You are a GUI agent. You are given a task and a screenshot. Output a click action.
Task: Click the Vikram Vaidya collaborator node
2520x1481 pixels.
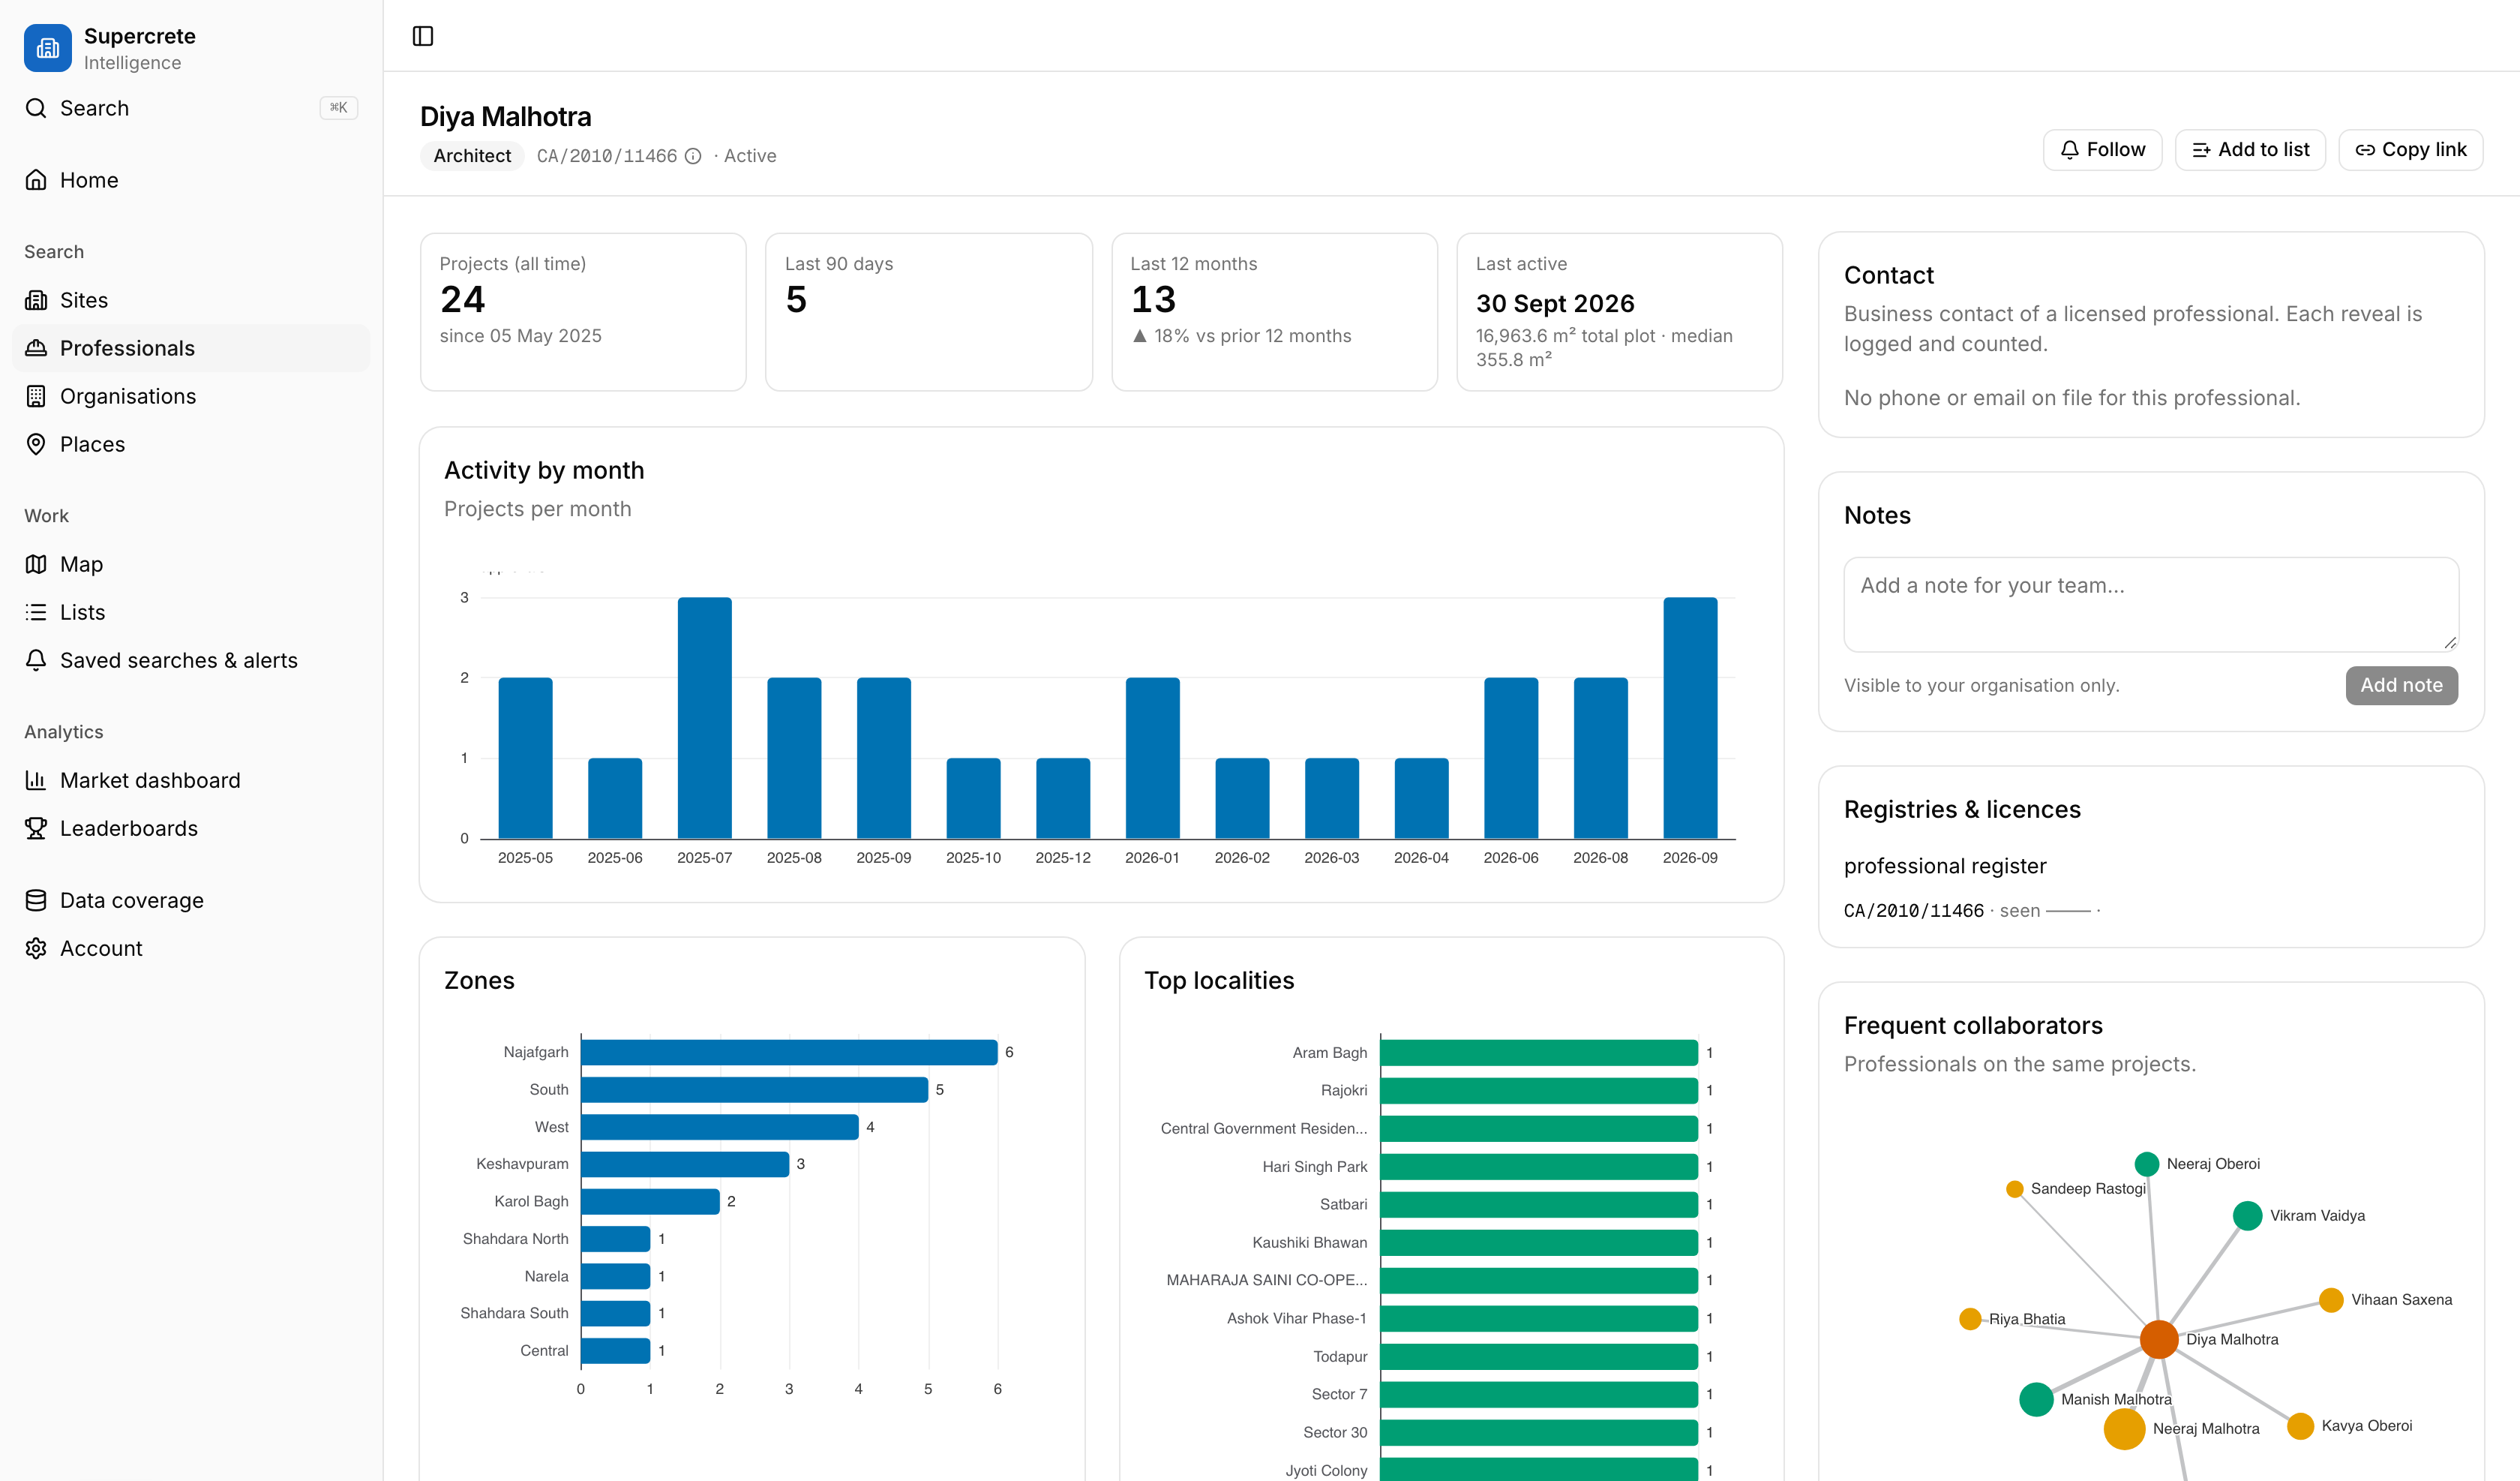click(2247, 1216)
